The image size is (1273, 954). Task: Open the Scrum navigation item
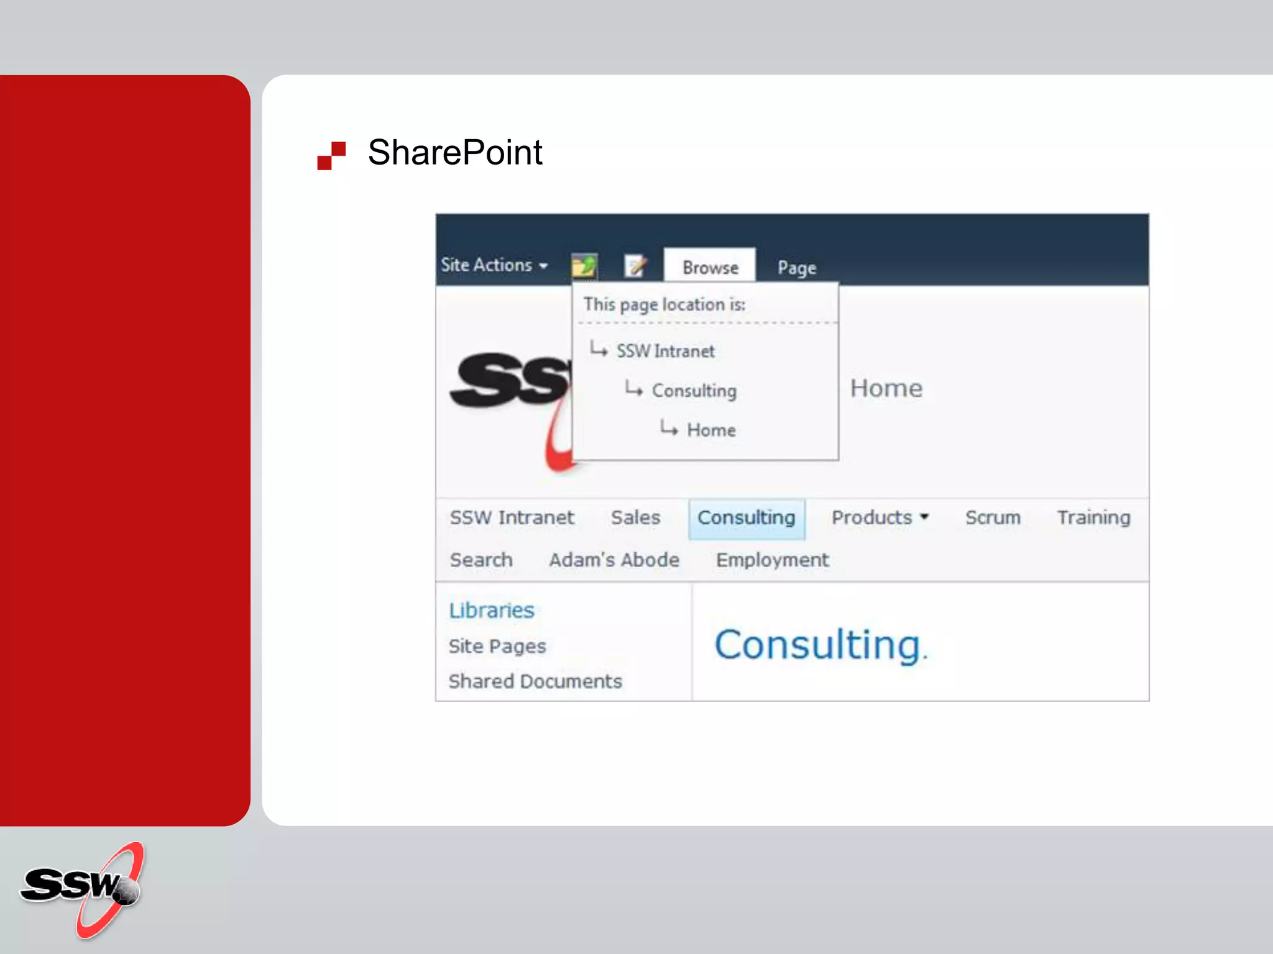[x=993, y=517]
